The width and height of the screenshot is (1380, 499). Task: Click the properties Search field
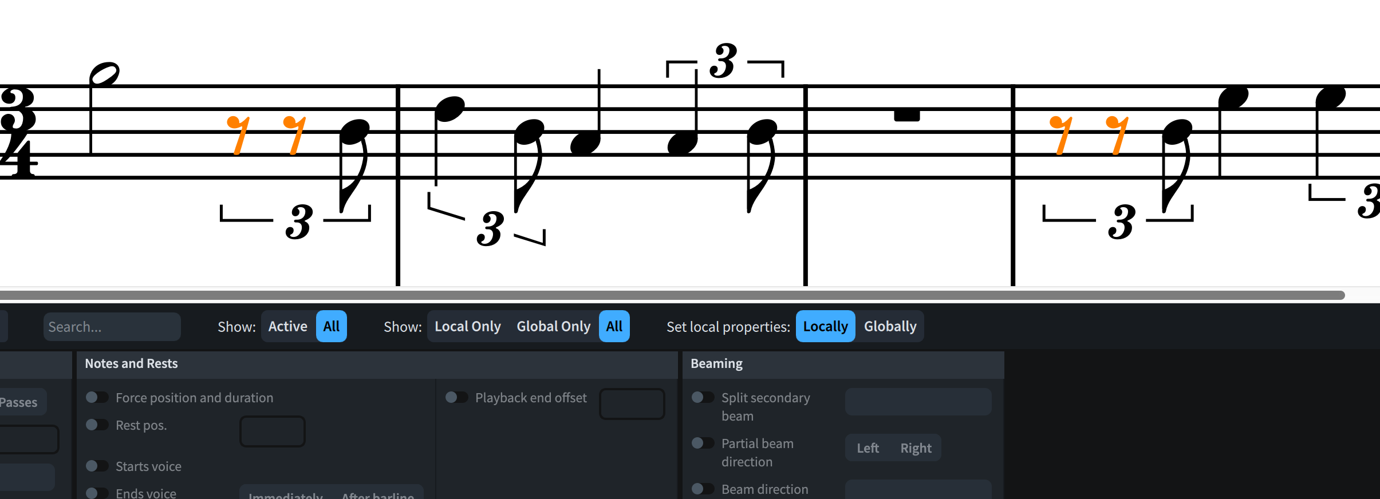(112, 327)
